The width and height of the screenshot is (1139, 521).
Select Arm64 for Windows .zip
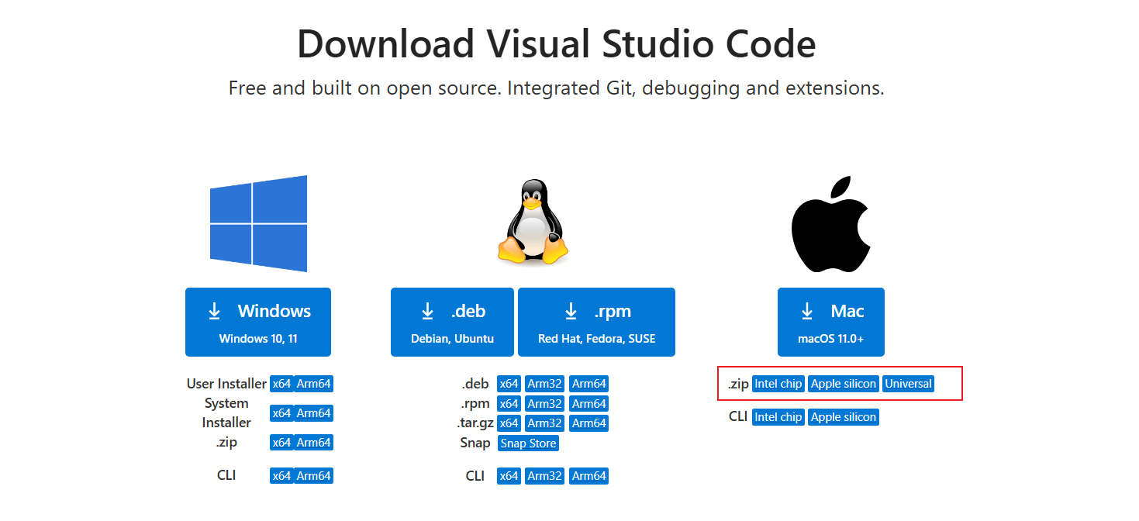(314, 443)
